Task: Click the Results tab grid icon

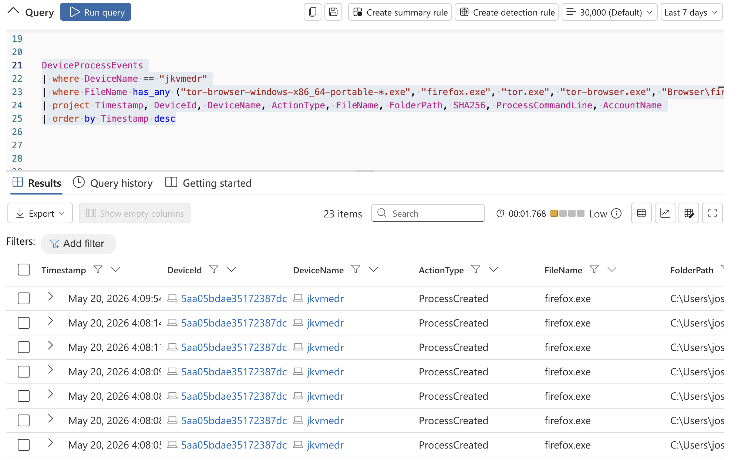Action: pyautogui.click(x=18, y=182)
